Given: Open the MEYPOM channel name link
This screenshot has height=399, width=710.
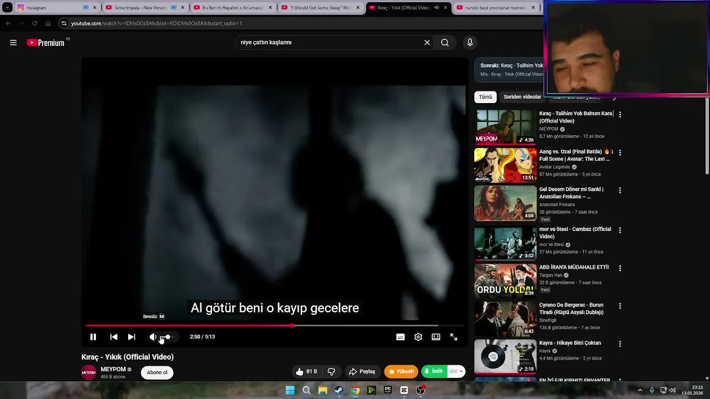Looking at the screenshot, I should click(x=113, y=370).
